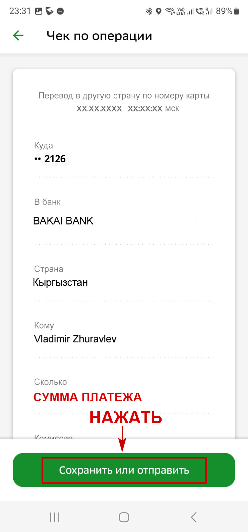Tap the location pin status icon
Image resolution: width=248 pixels, height=532 pixels.
[159, 11]
